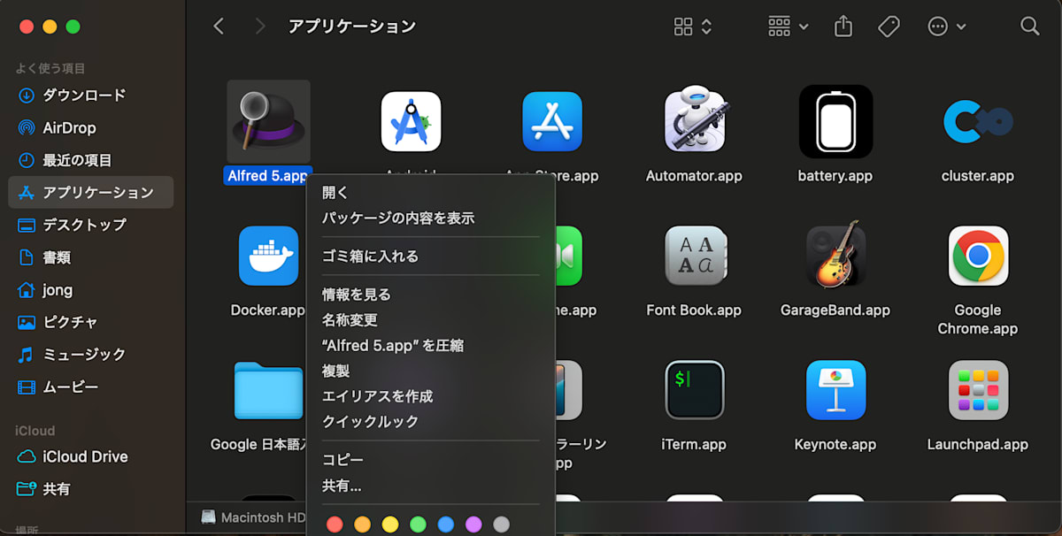Open the ellipsis action menu dropdown
The image size is (1062, 536).
point(946,27)
